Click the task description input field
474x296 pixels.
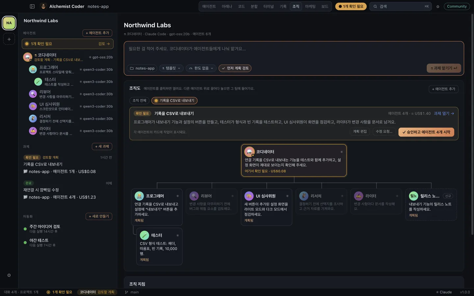tap(294, 52)
